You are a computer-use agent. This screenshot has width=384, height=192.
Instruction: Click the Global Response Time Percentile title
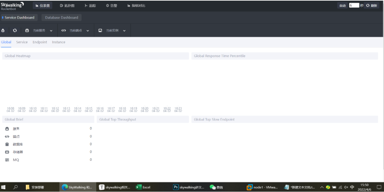[x=219, y=56]
